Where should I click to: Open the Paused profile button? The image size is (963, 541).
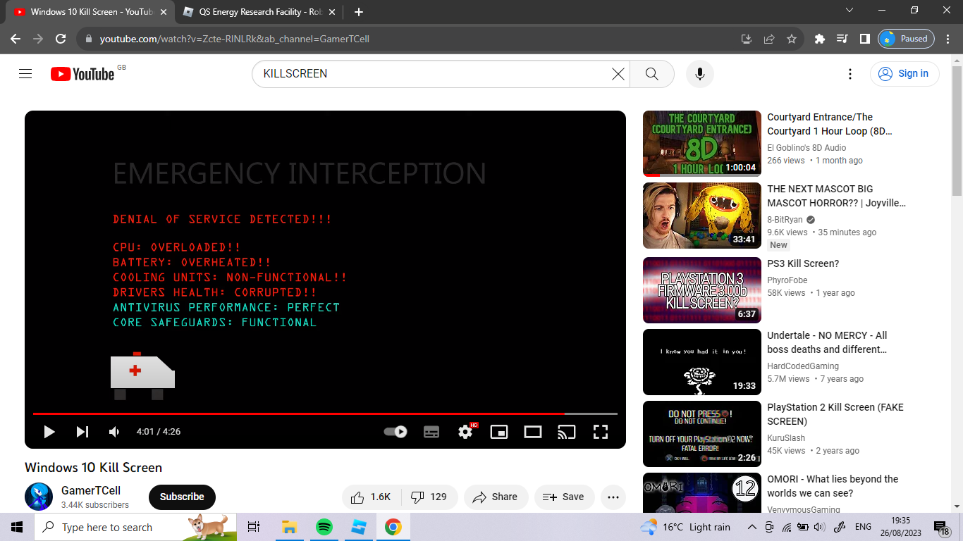click(906, 39)
